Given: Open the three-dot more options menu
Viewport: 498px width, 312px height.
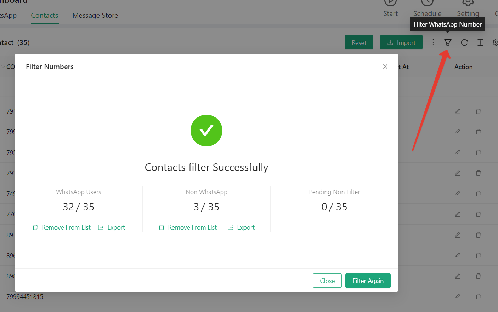Looking at the screenshot, I should point(433,42).
